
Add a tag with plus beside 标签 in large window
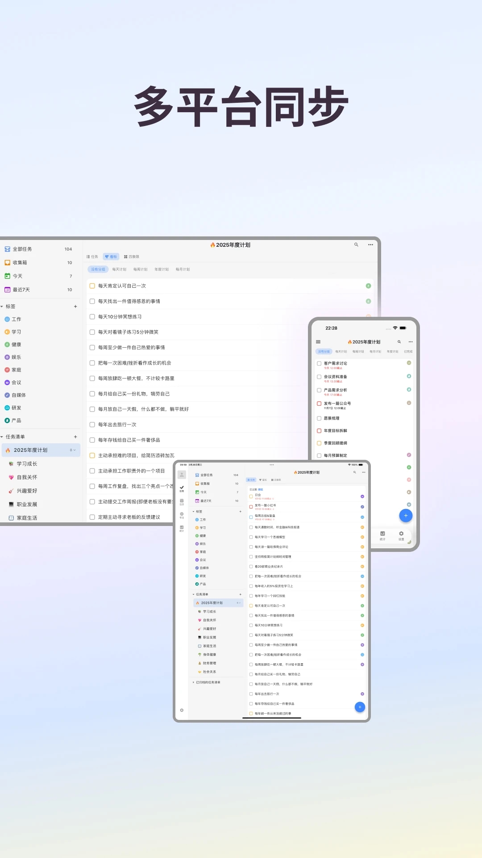[75, 307]
